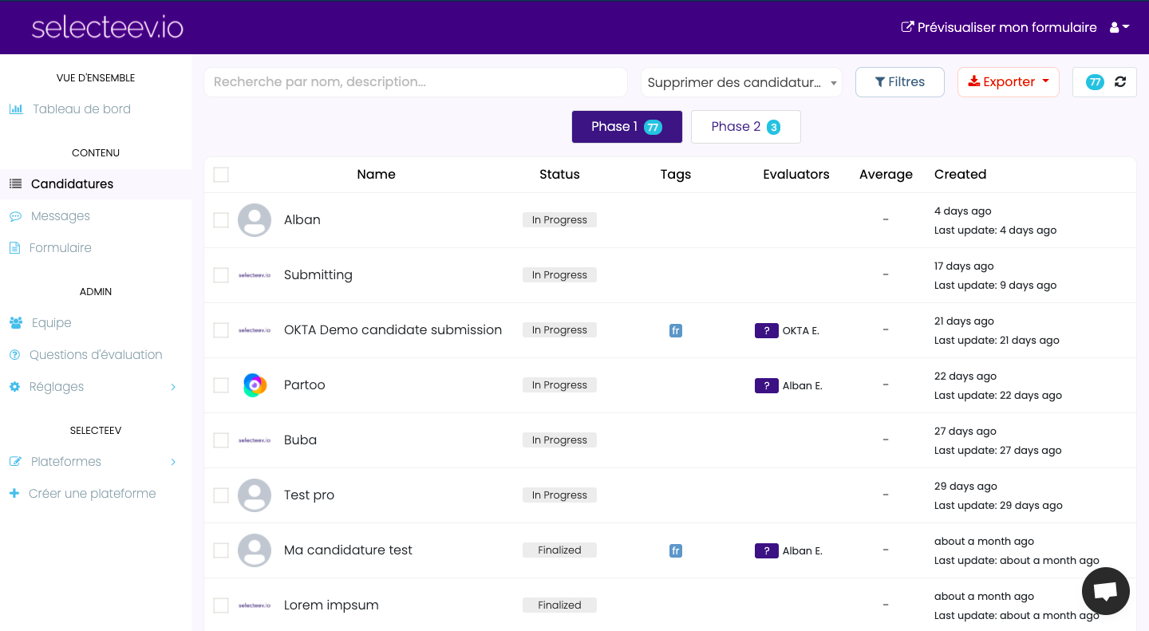Image resolution: width=1149 pixels, height=631 pixels.
Task: Open the Supprimer des candidatures dropdown
Action: click(741, 82)
